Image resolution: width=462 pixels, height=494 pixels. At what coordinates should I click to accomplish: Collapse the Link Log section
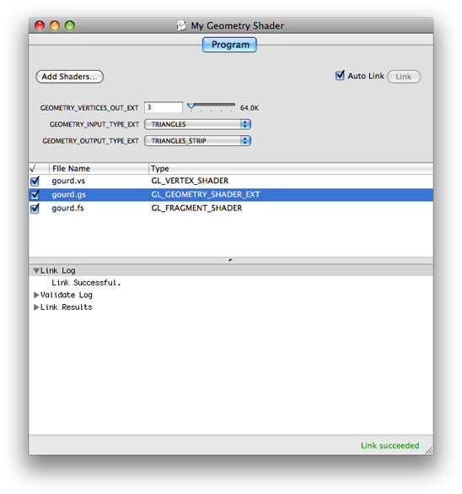click(36, 270)
